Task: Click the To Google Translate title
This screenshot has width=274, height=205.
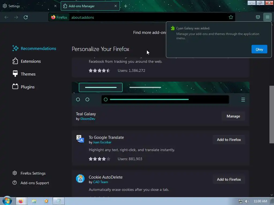Action: click(106, 137)
